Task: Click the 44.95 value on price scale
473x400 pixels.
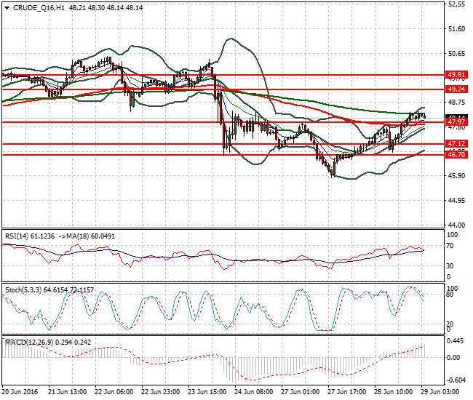Action: (457, 201)
